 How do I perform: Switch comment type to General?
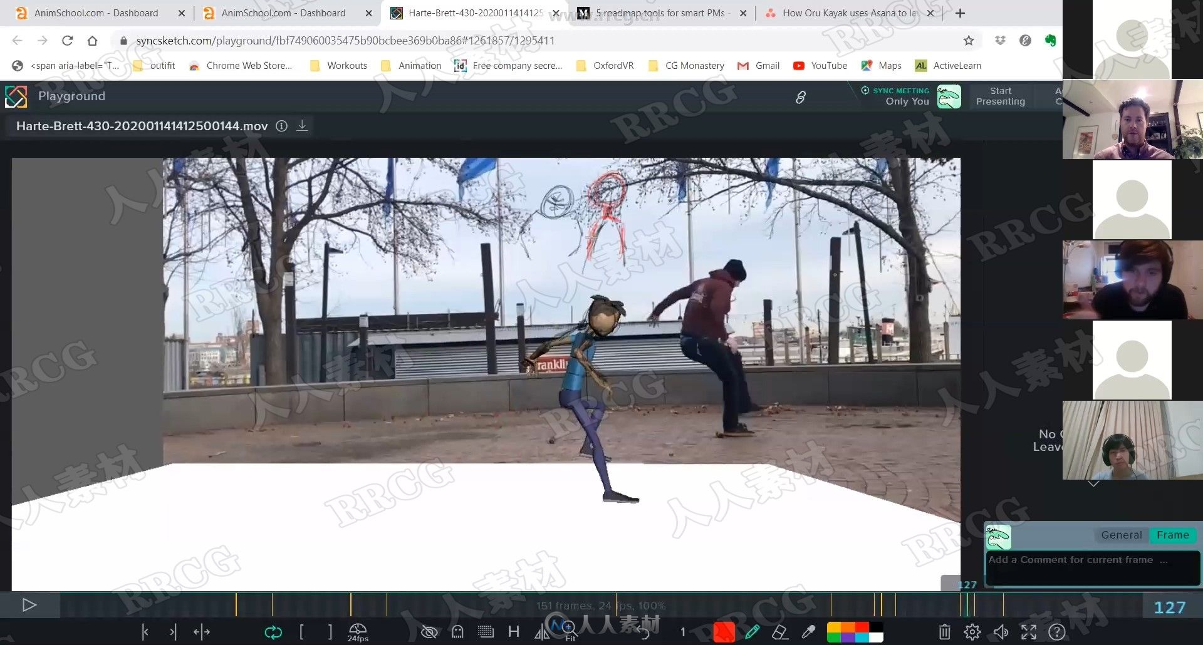(x=1122, y=535)
